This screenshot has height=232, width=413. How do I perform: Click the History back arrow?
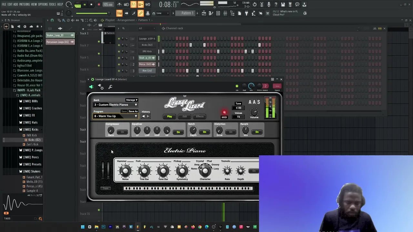tap(144, 116)
